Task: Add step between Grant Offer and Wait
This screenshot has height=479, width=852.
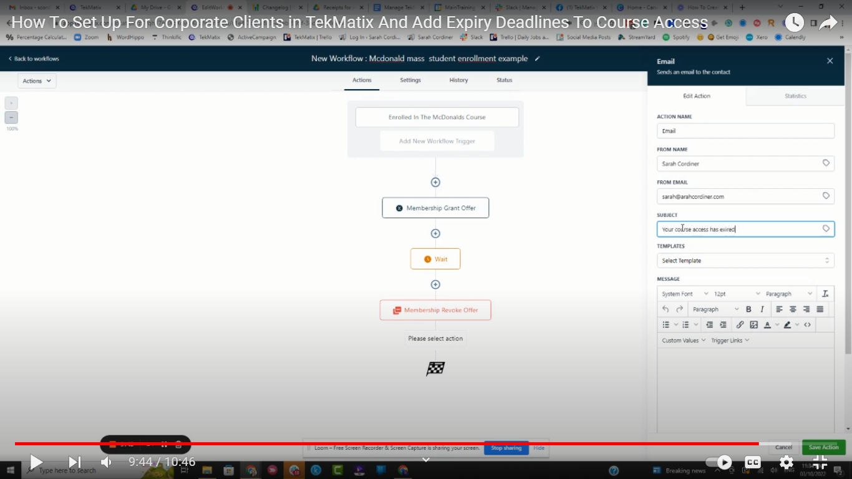Action: (435, 233)
